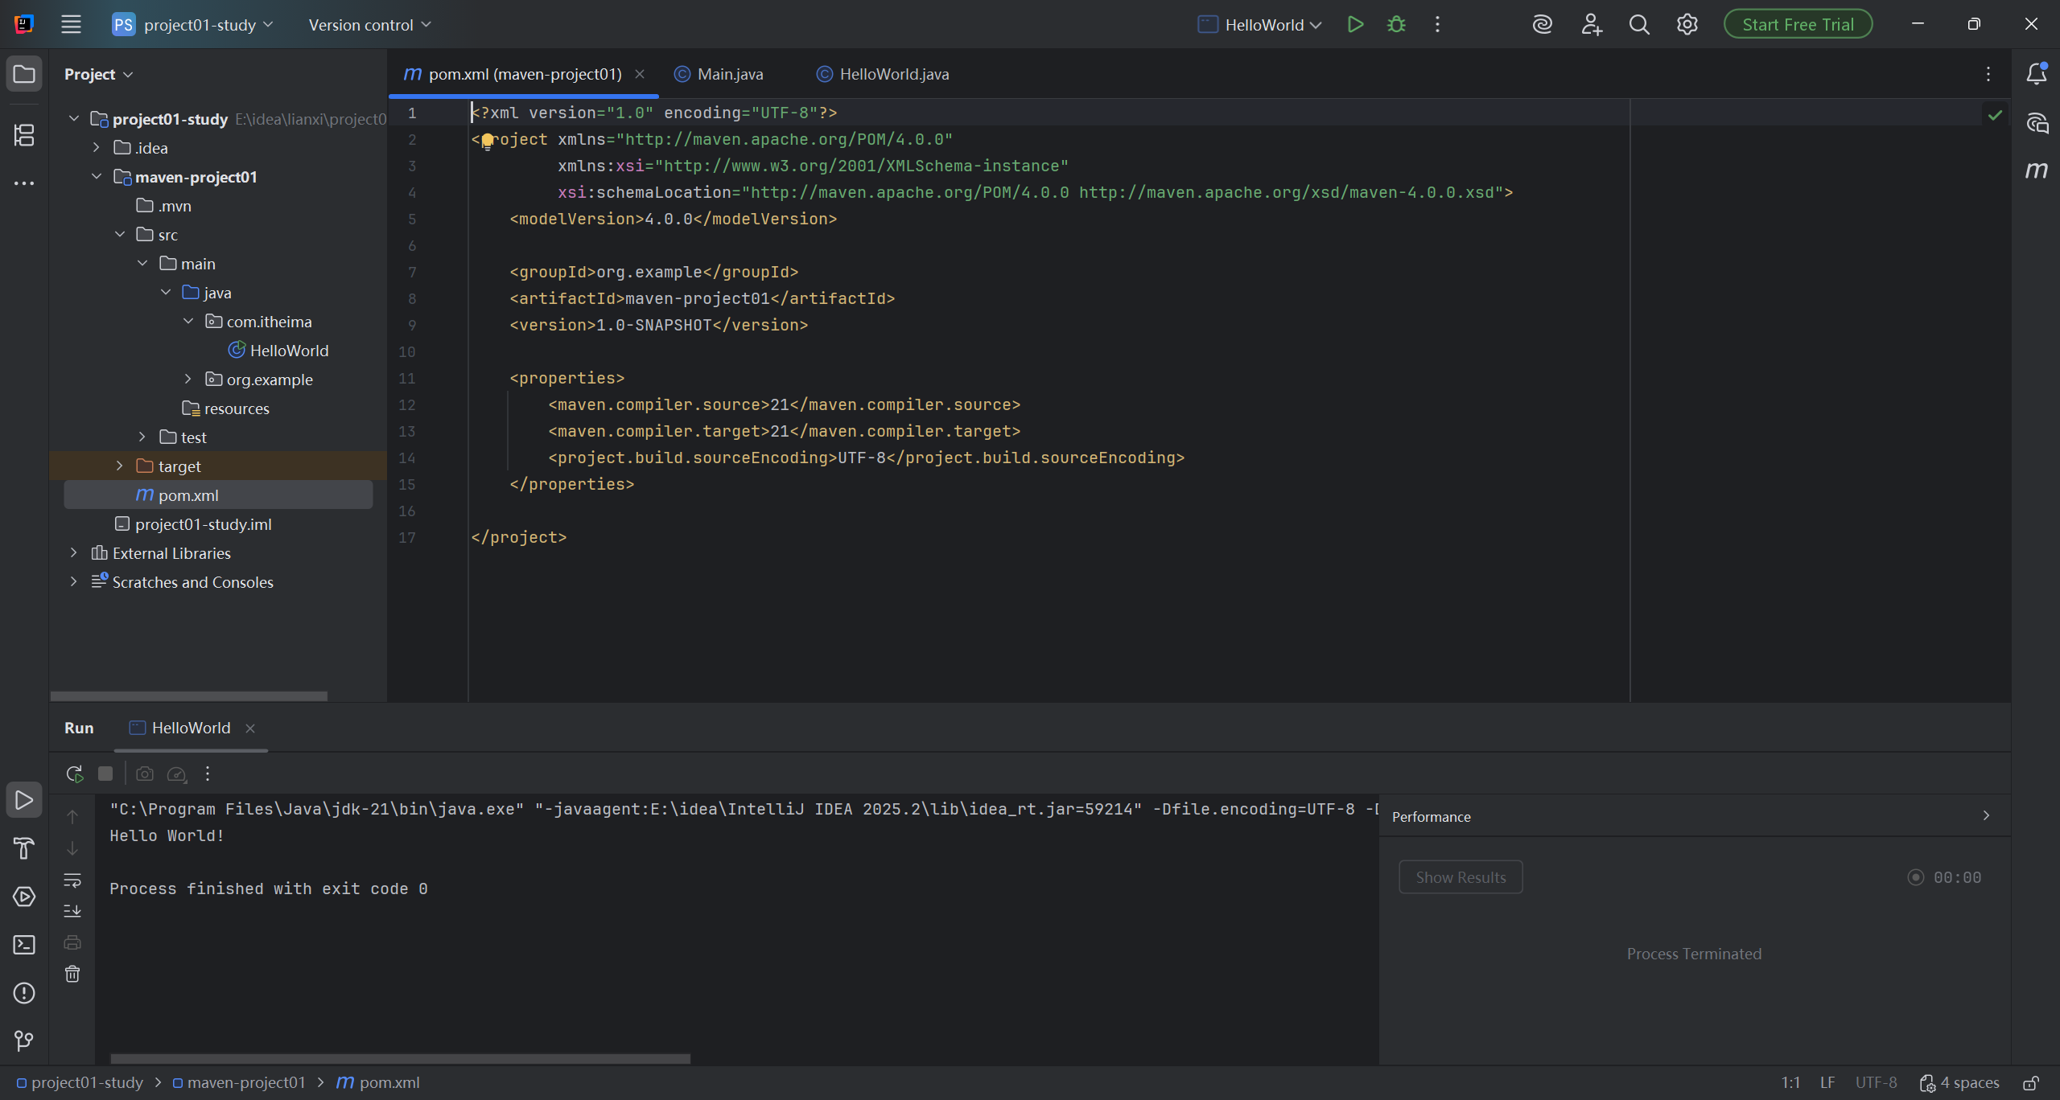Toggle soft-wrap in the console

coord(72,880)
